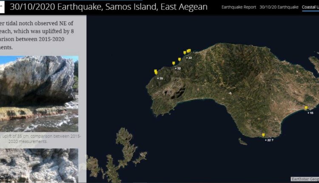Click the yellow marker labeled +35

click(156, 72)
